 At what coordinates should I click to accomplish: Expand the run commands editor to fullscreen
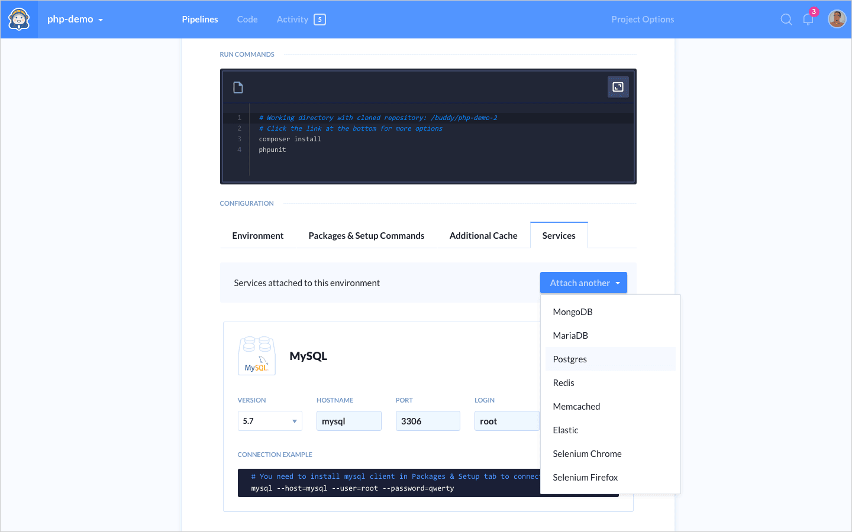[618, 87]
